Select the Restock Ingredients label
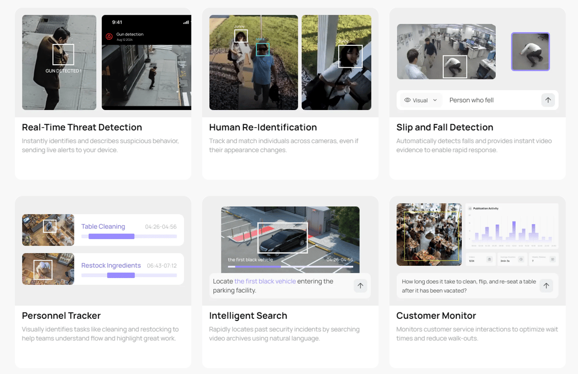Screen dimensions: 578x374 (x=111, y=265)
